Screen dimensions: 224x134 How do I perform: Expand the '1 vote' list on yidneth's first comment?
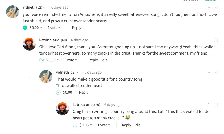(54, 28)
